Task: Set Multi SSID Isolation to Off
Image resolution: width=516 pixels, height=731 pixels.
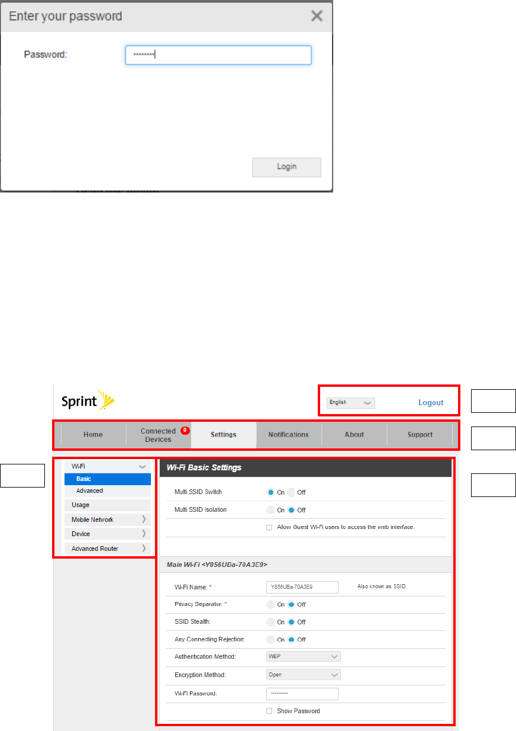Action: click(291, 510)
